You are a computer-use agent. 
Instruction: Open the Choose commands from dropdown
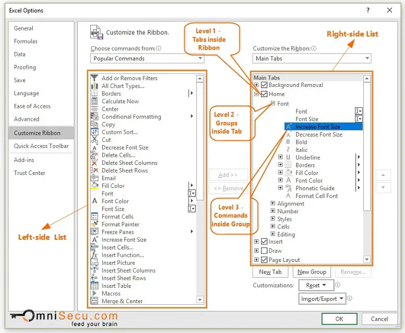(x=147, y=59)
